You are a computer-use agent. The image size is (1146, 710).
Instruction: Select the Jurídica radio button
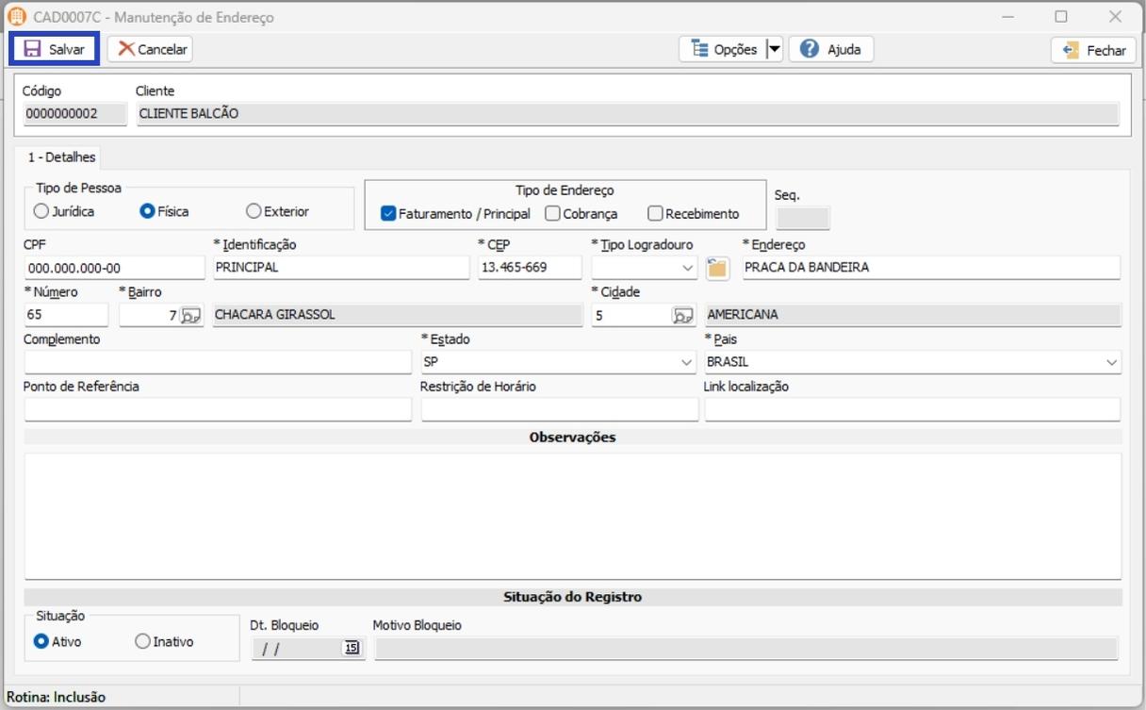pos(41,211)
